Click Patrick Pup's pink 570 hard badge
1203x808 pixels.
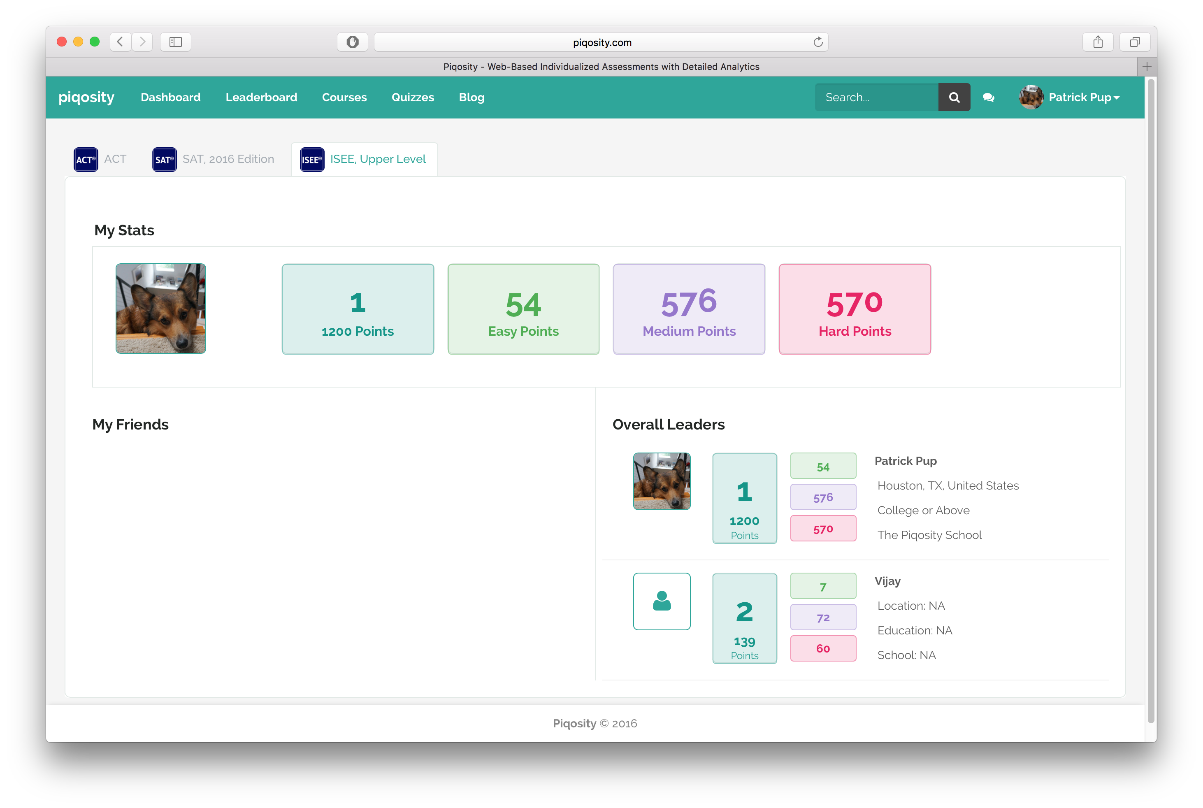pos(823,529)
